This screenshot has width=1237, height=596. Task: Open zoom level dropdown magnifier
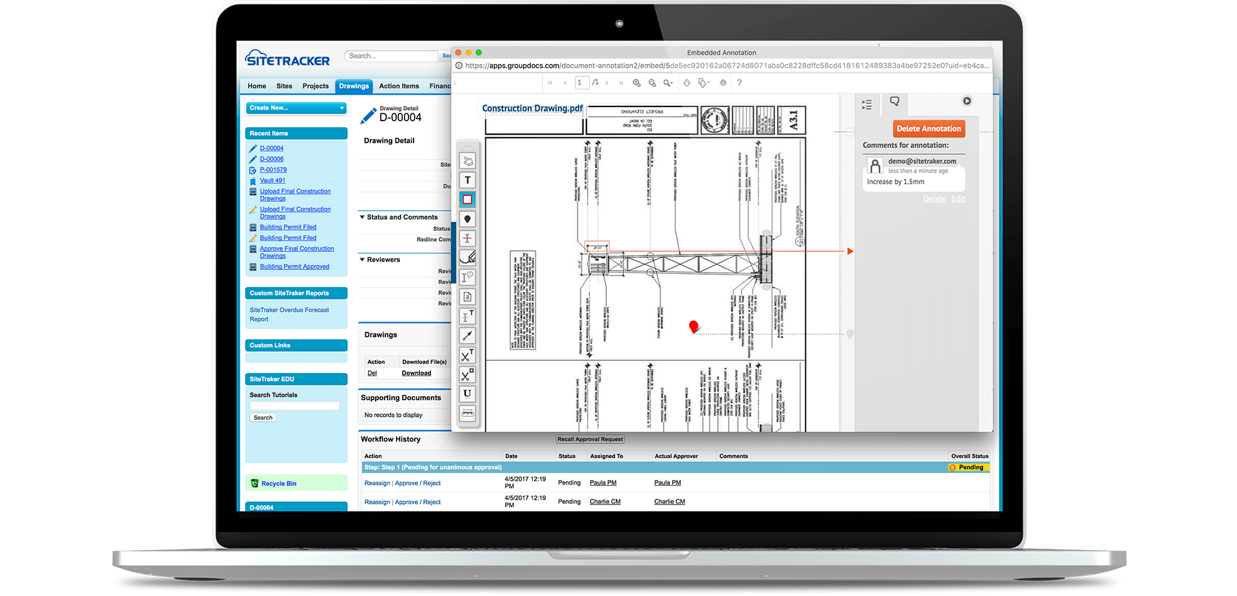[669, 82]
